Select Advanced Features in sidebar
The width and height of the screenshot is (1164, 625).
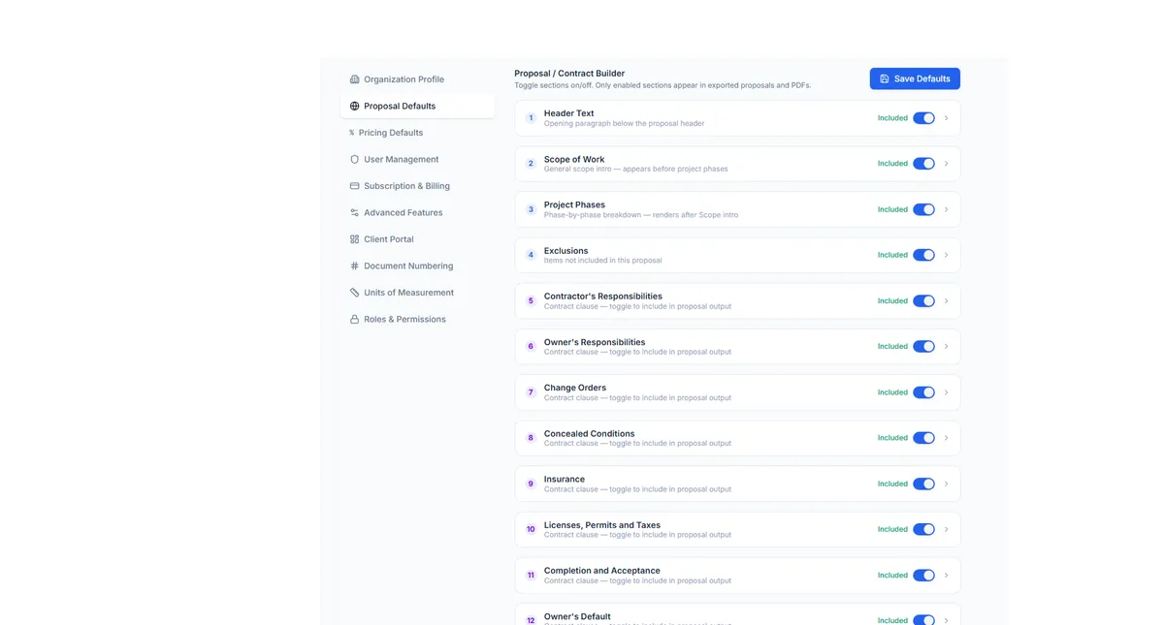pos(417,213)
